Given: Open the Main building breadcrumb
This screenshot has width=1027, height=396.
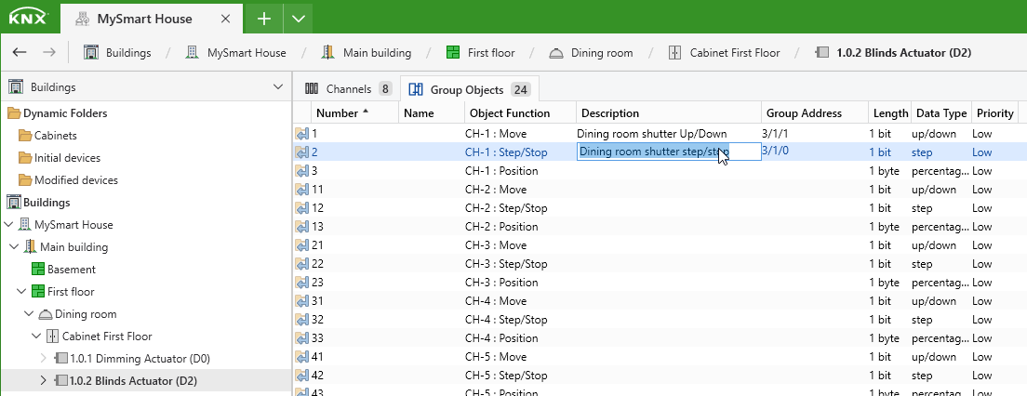Looking at the screenshot, I should 366,52.
